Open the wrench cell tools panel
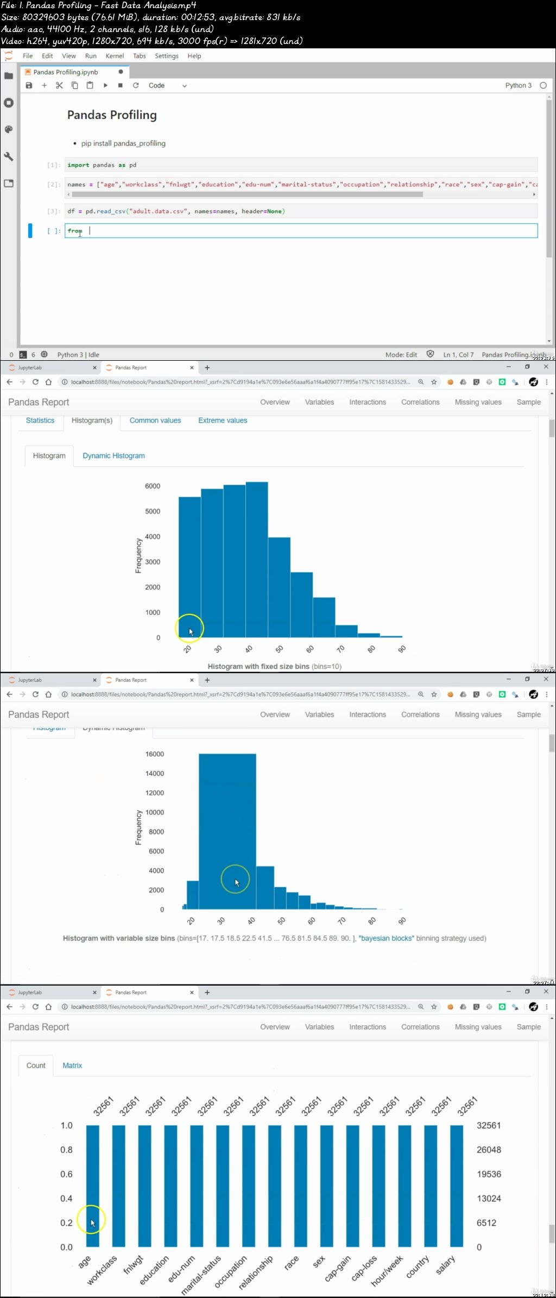The image size is (556, 1298). pos(9,156)
